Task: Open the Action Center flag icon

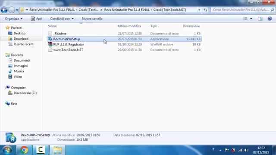Action: pyautogui.click(x=227, y=150)
